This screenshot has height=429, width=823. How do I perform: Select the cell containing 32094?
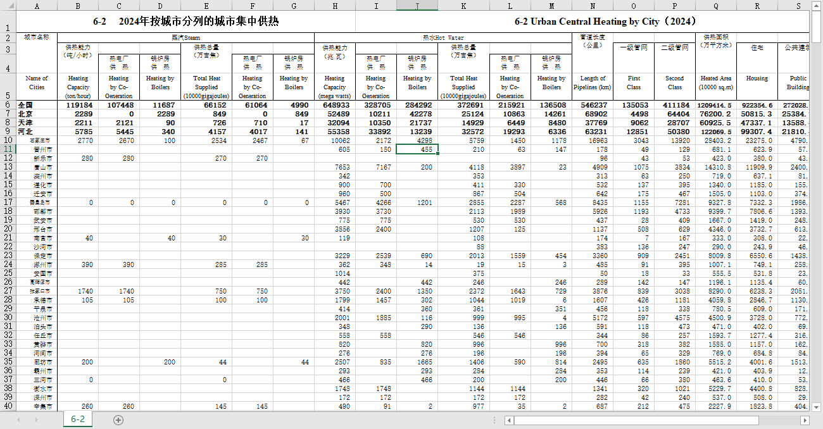coord(335,123)
